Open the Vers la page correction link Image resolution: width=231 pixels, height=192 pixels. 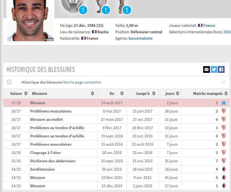coord(82,82)
